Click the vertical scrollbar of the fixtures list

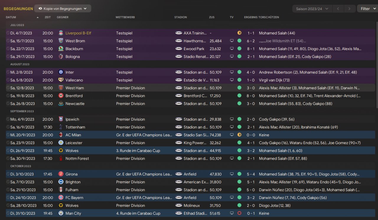click(377, 65)
